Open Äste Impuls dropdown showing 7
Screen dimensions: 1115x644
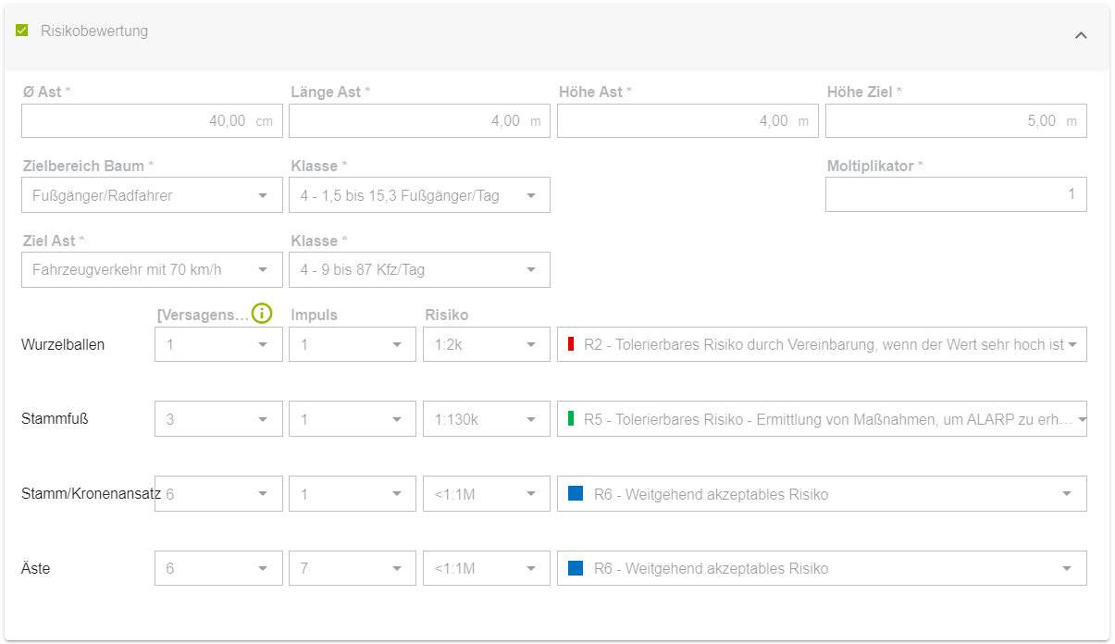coord(352,568)
